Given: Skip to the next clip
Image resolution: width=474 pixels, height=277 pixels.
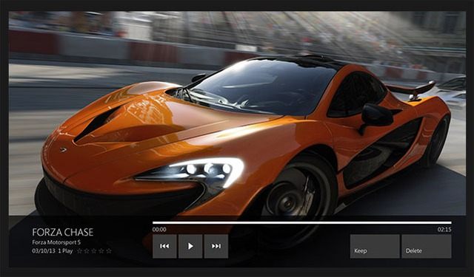Looking at the screenshot, I should [216, 246].
